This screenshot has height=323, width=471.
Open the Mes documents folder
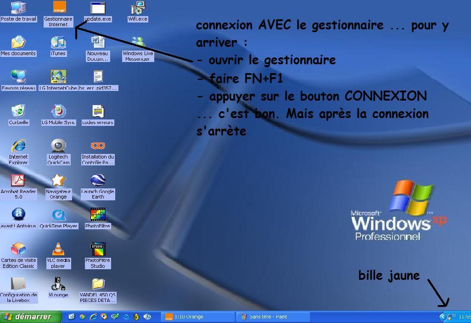(x=18, y=43)
